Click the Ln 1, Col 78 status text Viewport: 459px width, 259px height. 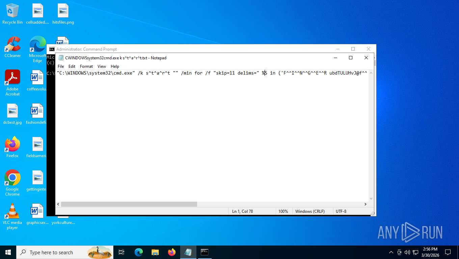pyautogui.click(x=242, y=211)
